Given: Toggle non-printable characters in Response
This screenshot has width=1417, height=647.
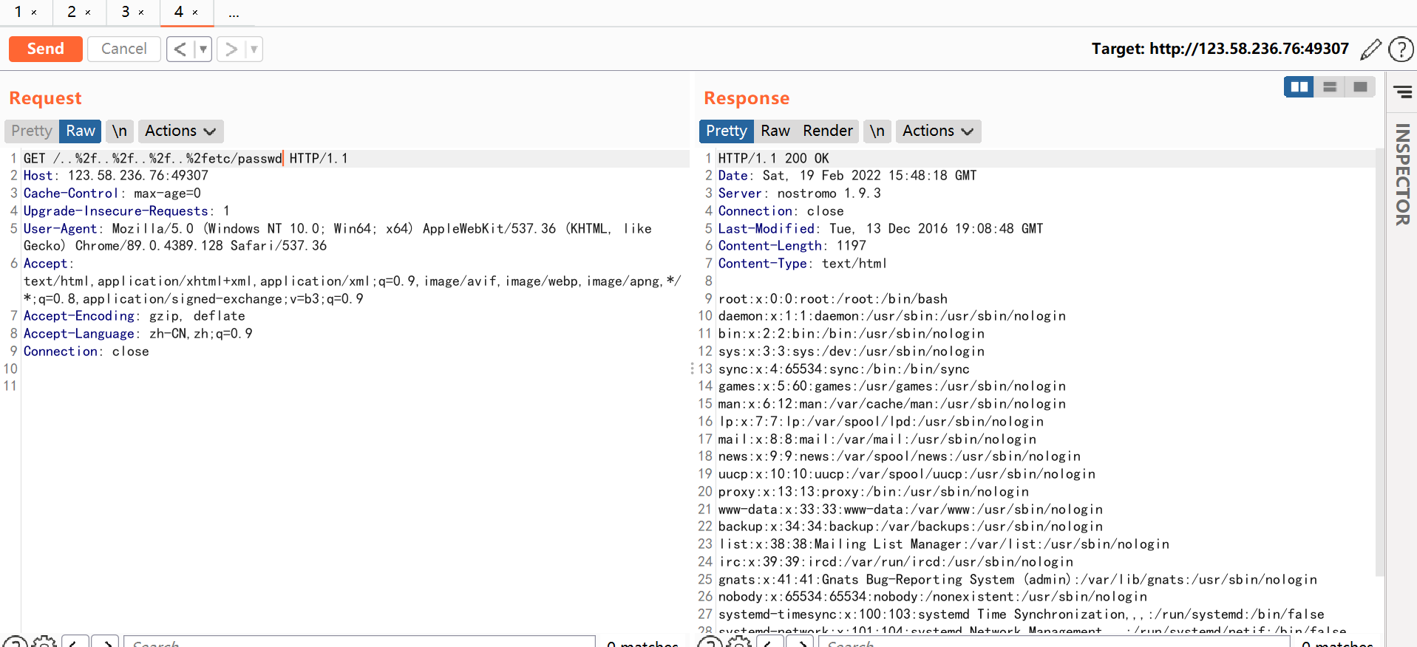Looking at the screenshot, I should click(x=877, y=131).
